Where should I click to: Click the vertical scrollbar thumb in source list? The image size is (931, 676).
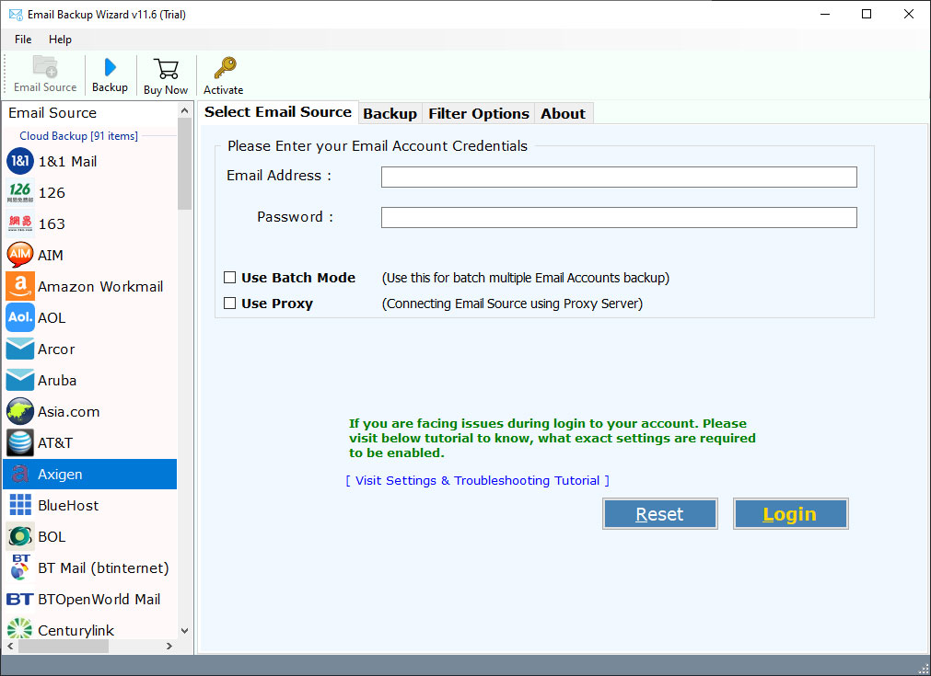coord(185,164)
